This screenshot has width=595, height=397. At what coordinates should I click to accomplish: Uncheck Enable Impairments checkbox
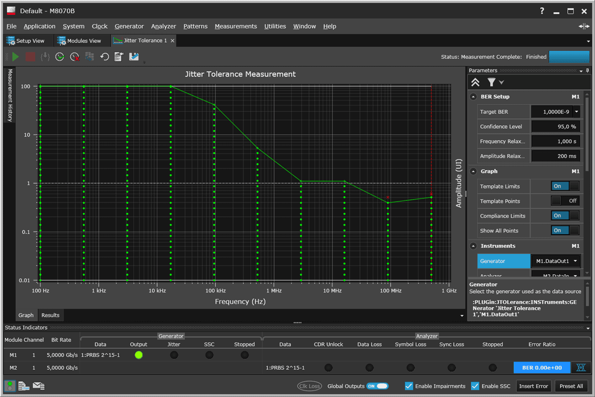[409, 386]
